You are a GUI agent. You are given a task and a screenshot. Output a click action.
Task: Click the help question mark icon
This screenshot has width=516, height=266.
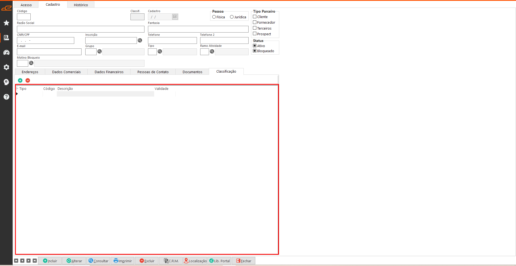6,97
